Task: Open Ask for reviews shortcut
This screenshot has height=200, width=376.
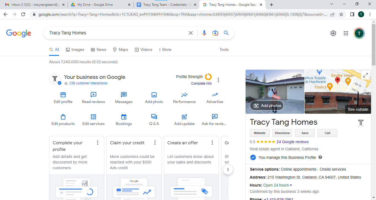Action: pos(214,120)
